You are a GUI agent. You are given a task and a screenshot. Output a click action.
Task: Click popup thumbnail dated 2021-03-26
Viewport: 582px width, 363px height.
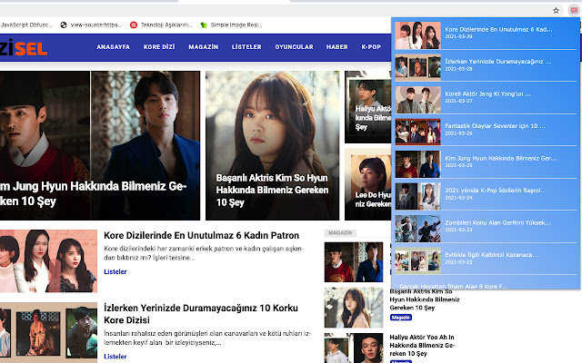(418, 132)
